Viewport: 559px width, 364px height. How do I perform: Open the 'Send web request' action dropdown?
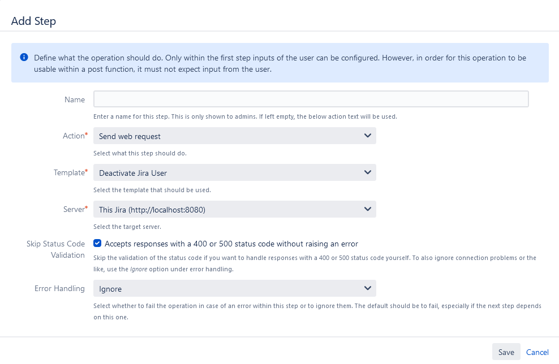[x=226, y=136]
